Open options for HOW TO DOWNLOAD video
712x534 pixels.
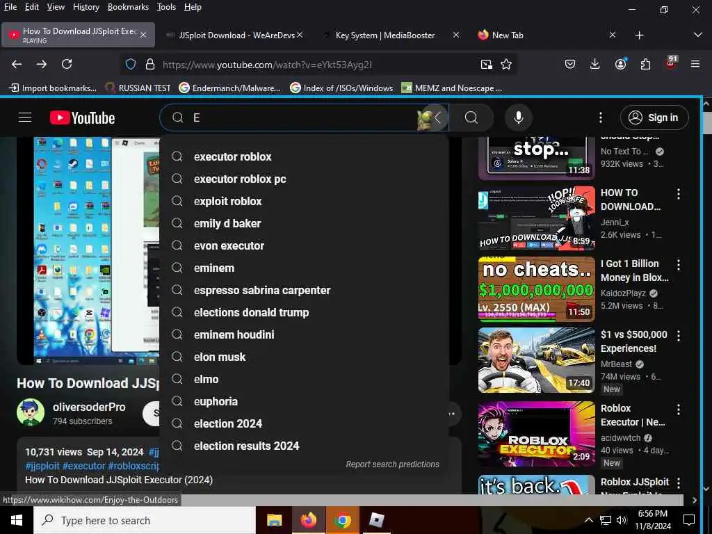679,194
